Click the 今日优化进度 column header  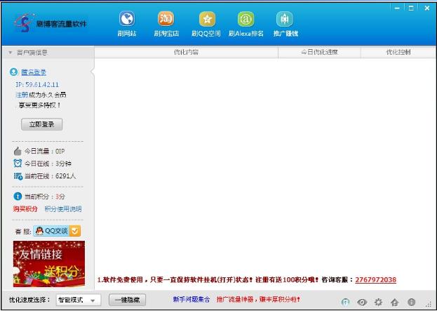(319, 53)
